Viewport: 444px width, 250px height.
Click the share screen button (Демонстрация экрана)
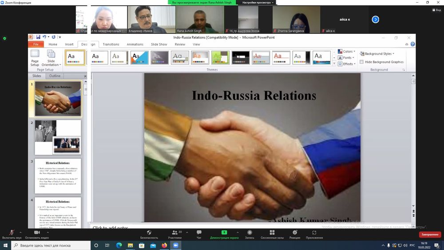pos(224,234)
